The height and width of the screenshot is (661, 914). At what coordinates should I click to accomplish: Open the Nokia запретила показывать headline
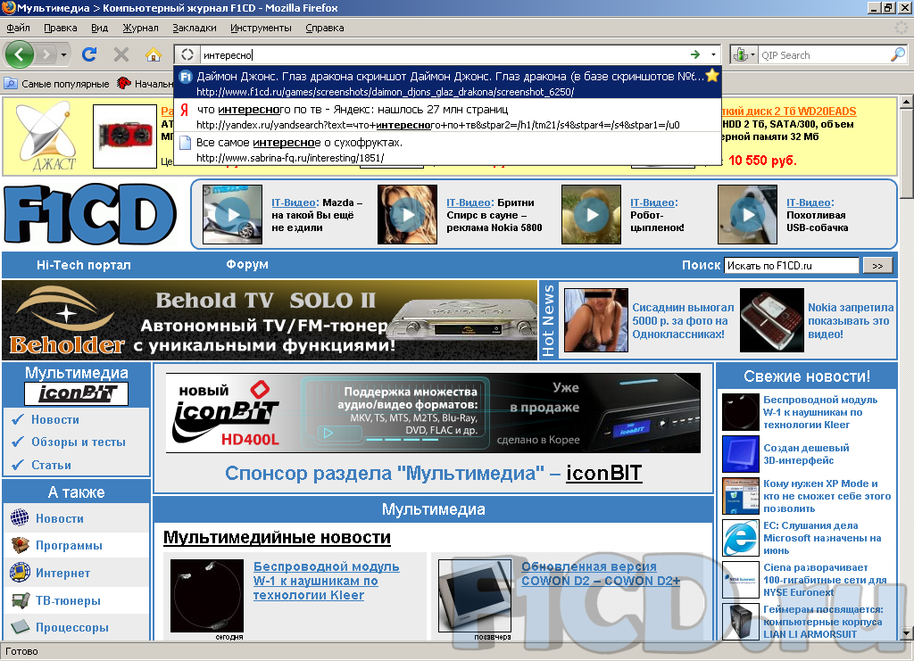click(x=851, y=320)
